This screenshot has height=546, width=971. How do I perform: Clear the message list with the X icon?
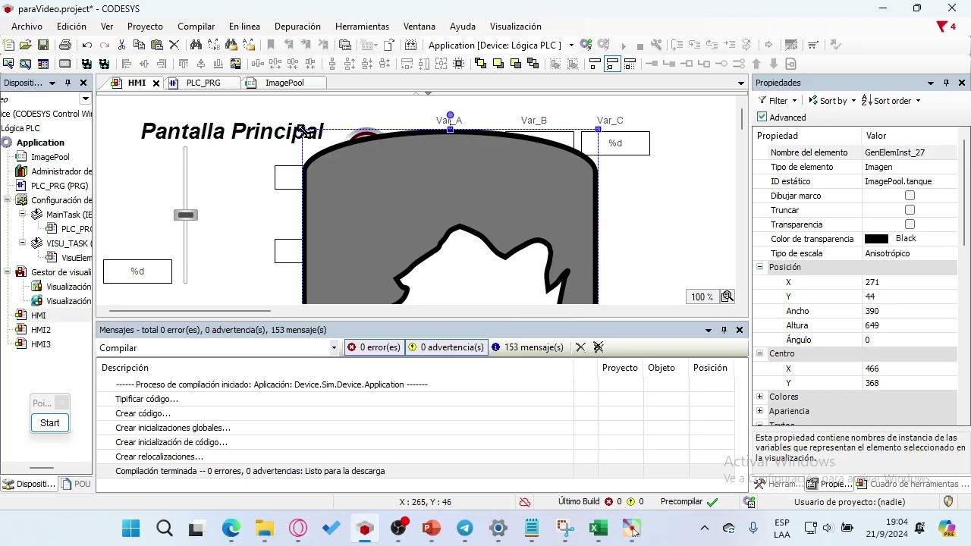[580, 347]
